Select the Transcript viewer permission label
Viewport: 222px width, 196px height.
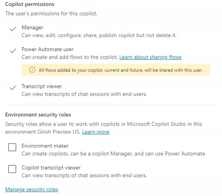tap(42, 86)
